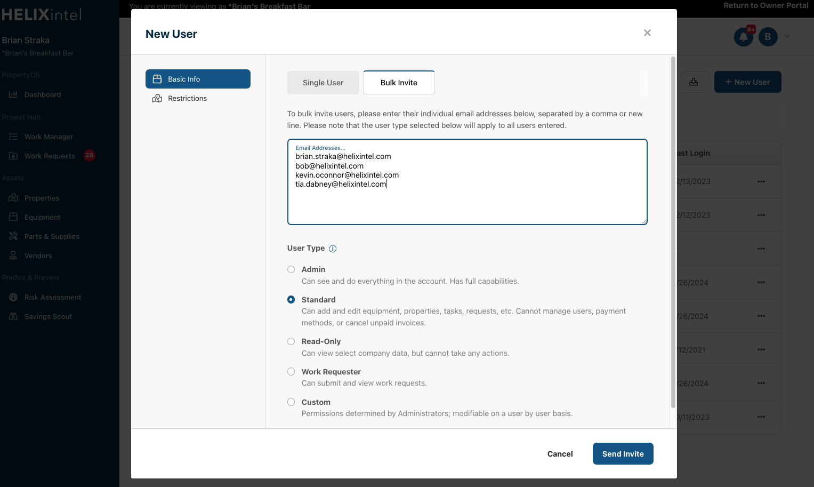Select the Work Requester user type
Viewport: 814px width, 487px height.
pyautogui.click(x=291, y=371)
